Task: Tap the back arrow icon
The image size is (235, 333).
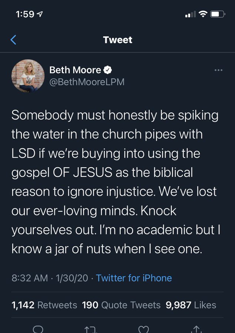Action: pyautogui.click(x=14, y=40)
